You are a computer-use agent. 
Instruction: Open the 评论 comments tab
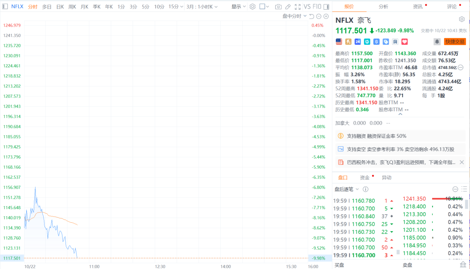click(x=452, y=7)
